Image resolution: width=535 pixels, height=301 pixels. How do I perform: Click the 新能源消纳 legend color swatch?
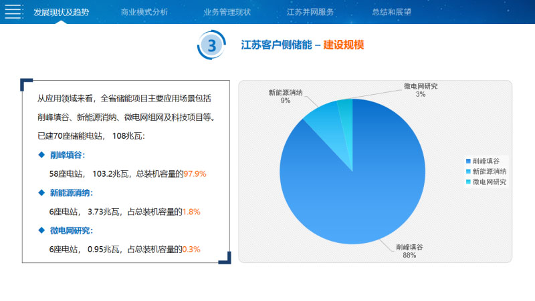pyautogui.click(x=468, y=172)
